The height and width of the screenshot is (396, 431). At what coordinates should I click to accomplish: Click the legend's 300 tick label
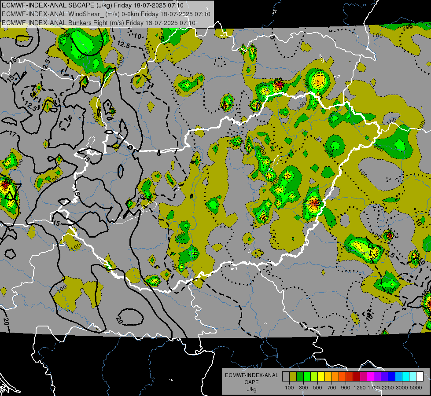pos(303,388)
